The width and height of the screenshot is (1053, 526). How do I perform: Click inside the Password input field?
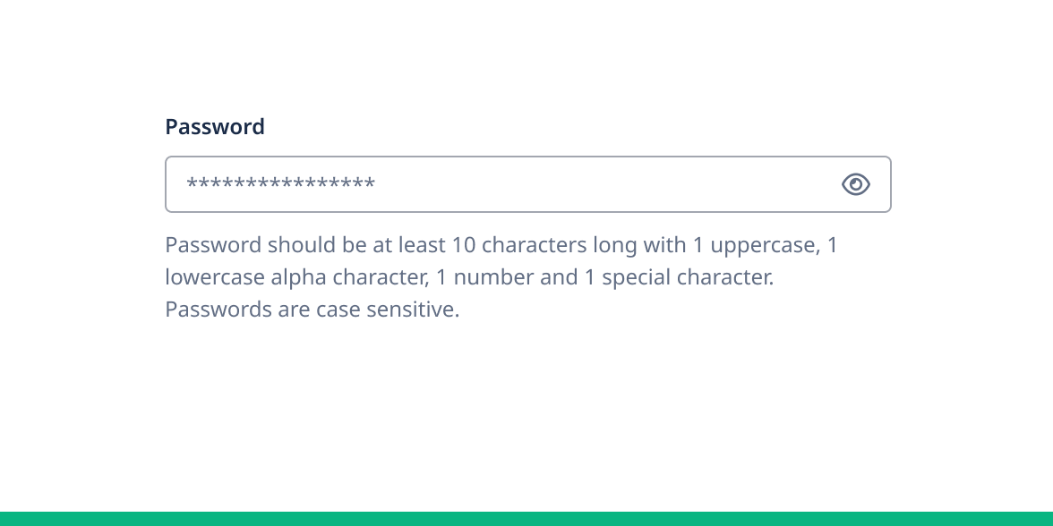501,184
